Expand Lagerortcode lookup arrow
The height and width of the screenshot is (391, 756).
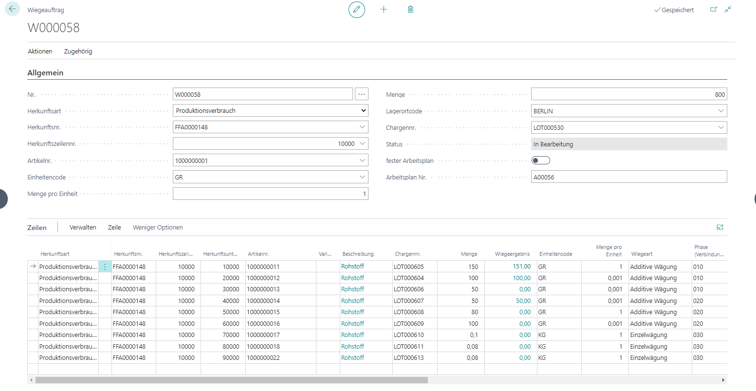[x=721, y=111]
